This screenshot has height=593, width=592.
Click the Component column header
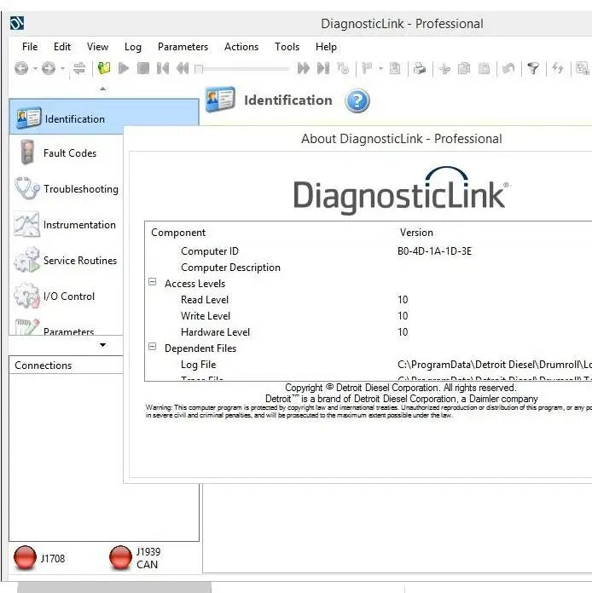click(x=178, y=233)
